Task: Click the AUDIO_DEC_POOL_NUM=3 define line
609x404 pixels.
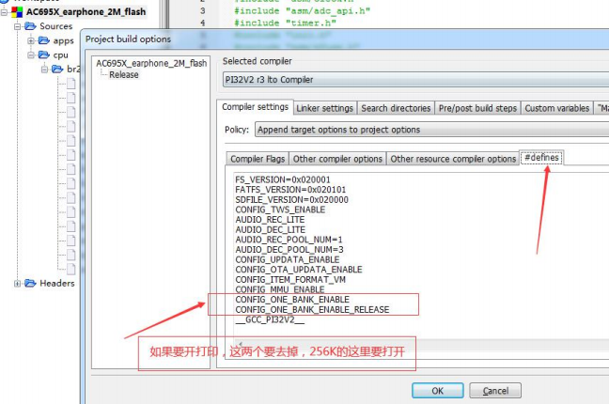Action: (x=289, y=250)
